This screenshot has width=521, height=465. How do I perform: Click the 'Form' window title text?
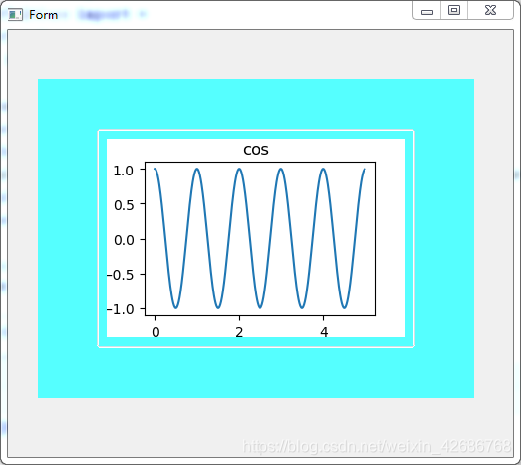(x=44, y=15)
